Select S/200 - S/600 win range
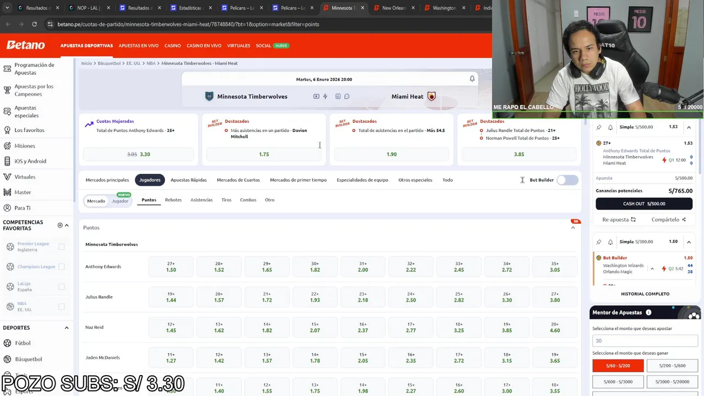704x396 pixels. pos(672,366)
